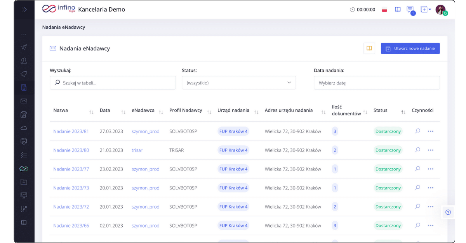Screen dimensions: 466x243
Task: Open the highlighted document sidebar icon
Action: [24, 88]
